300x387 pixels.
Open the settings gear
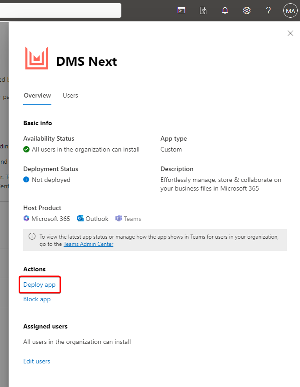coord(246,10)
